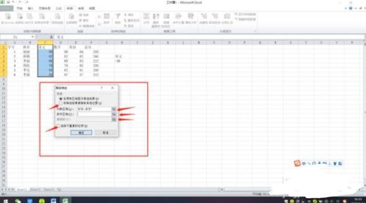The height and width of the screenshot is (203, 366).
Task: Select 'Copy to another location' radio option
Action: click(x=60, y=103)
